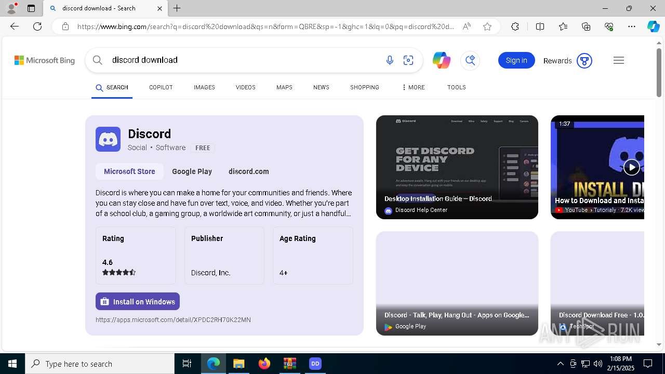The width and height of the screenshot is (665, 374).
Task: Click the Rewards label
Action: pos(557,61)
